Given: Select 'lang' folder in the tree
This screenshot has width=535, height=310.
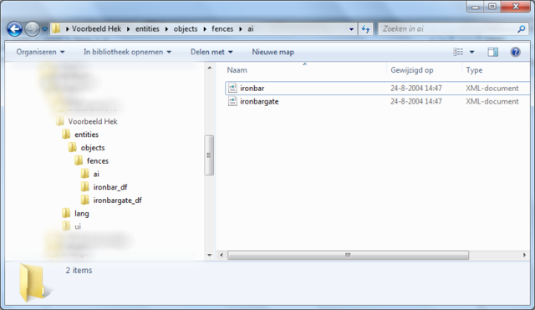Looking at the screenshot, I should pos(82,213).
